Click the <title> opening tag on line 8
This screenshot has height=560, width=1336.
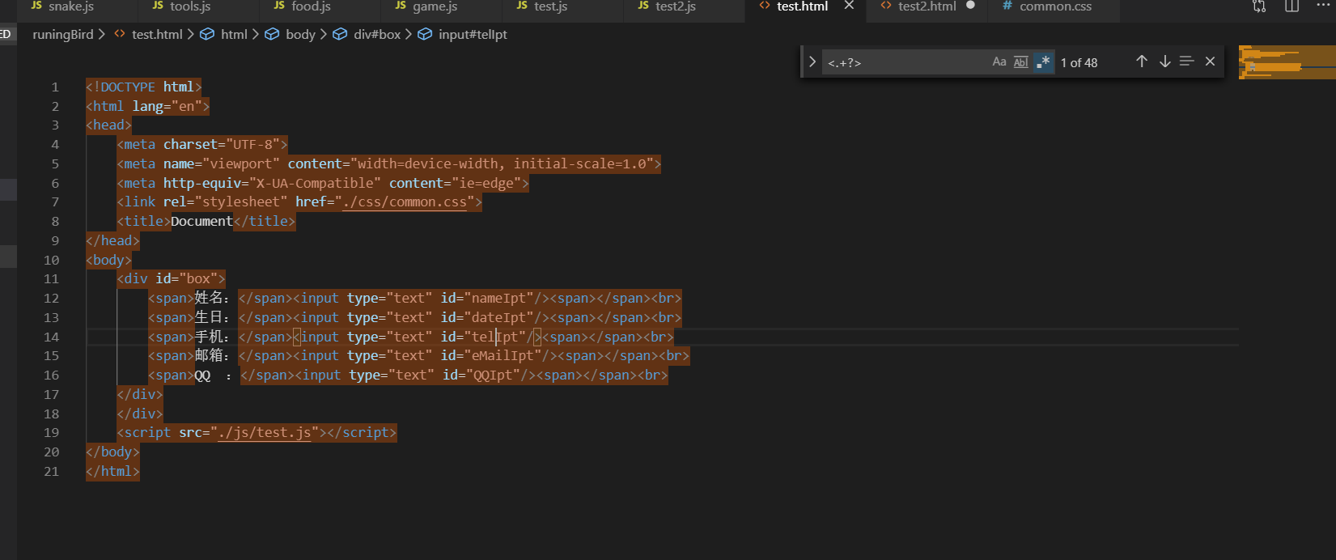(144, 221)
